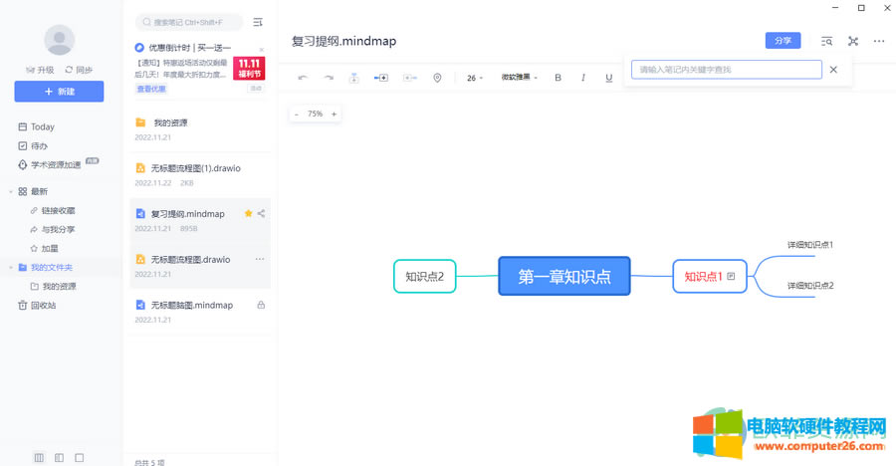Click the 分享 button
Image resolution: width=896 pixels, height=466 pixels.
[x=783, y=41]
